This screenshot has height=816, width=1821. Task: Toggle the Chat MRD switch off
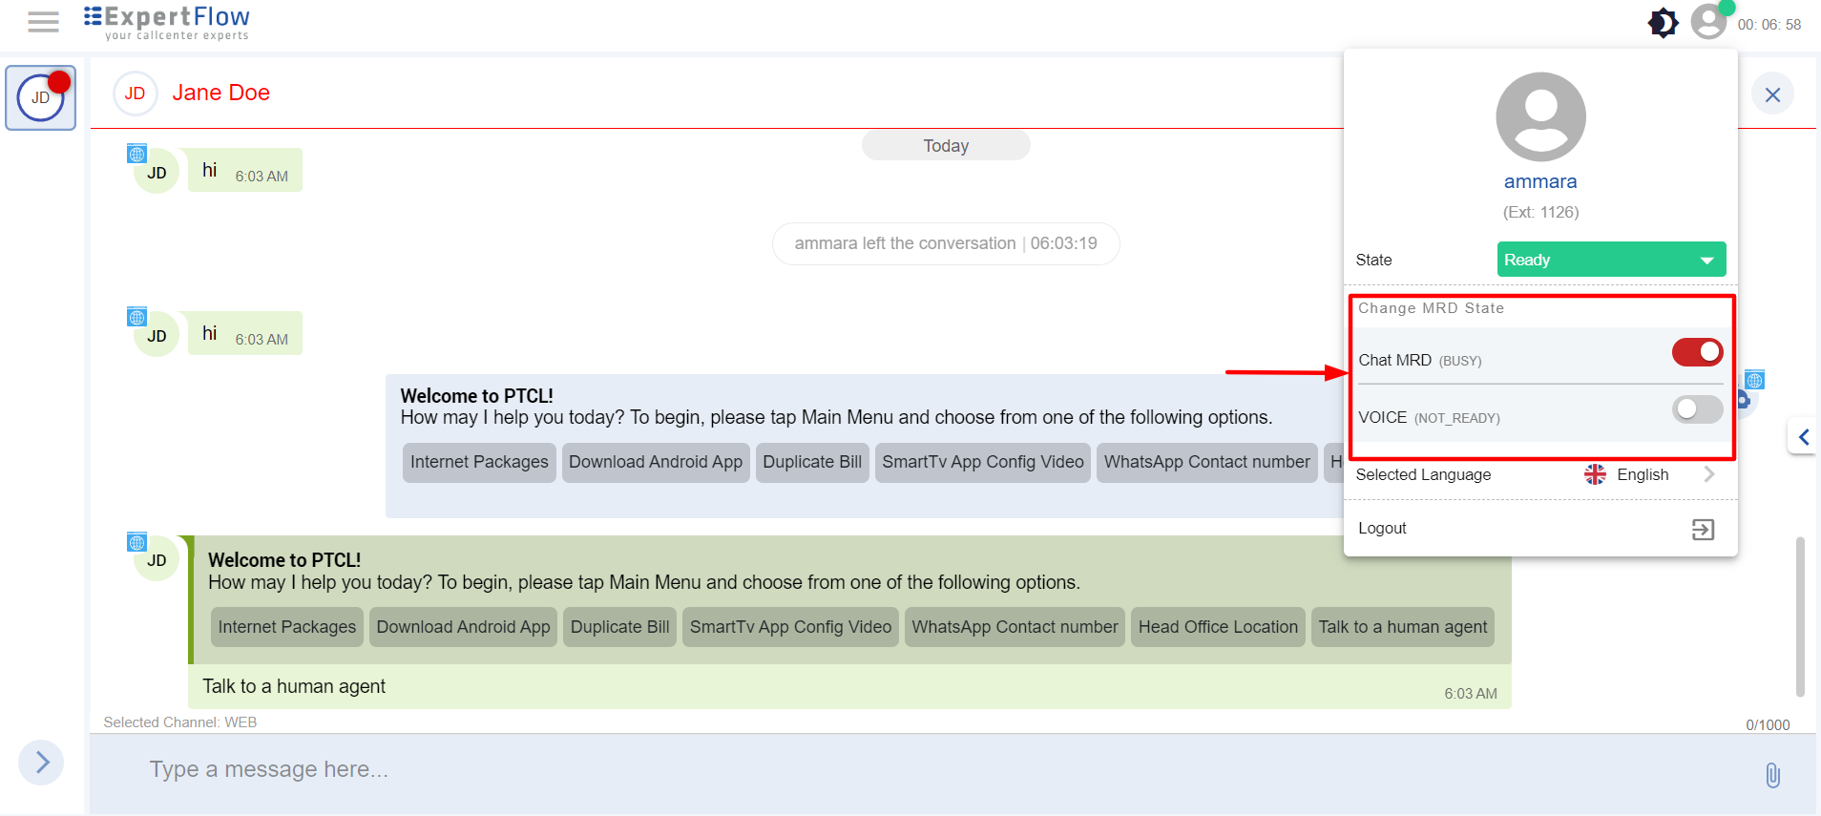[x=1697, y=352]
